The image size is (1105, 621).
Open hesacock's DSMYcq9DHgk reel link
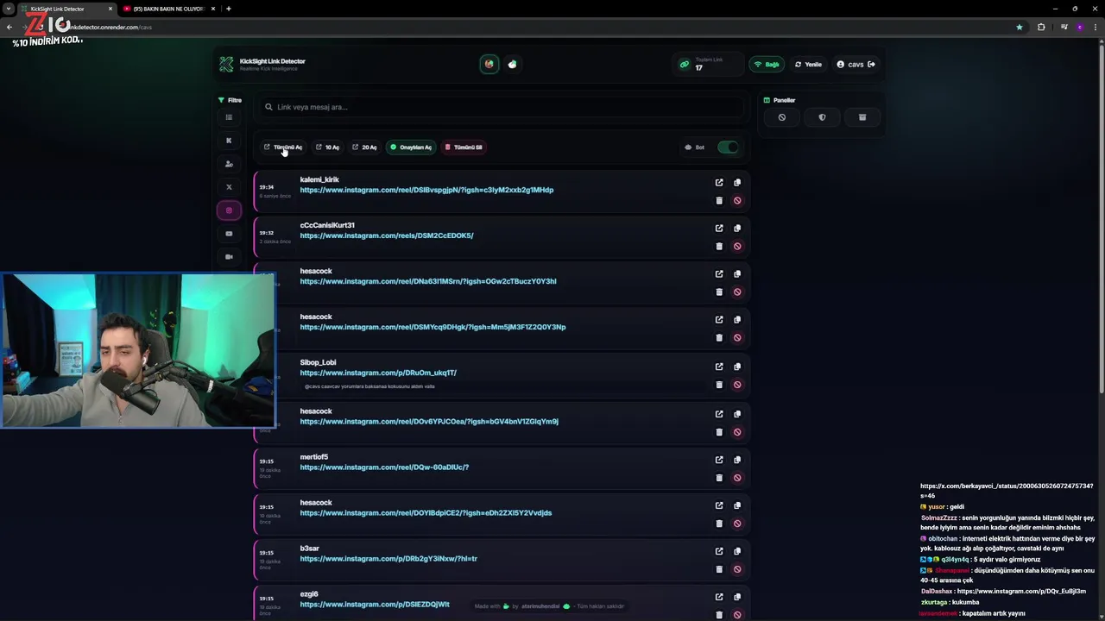click(433, 327)
